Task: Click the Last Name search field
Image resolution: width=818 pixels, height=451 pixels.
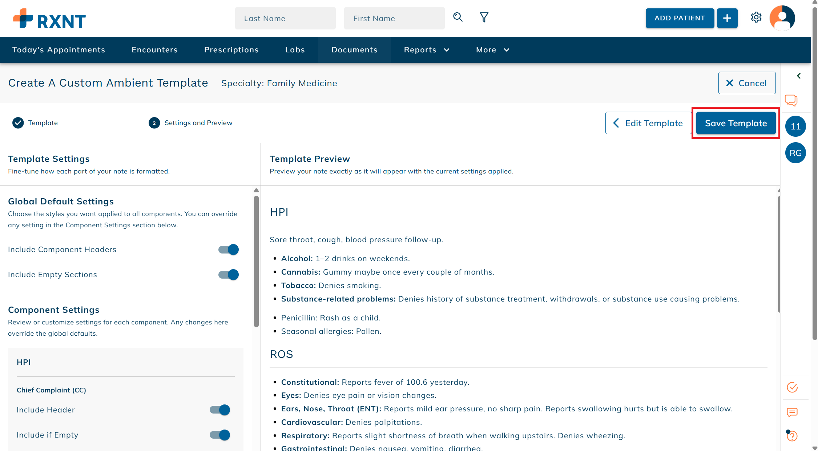Action: click(285, 18)
